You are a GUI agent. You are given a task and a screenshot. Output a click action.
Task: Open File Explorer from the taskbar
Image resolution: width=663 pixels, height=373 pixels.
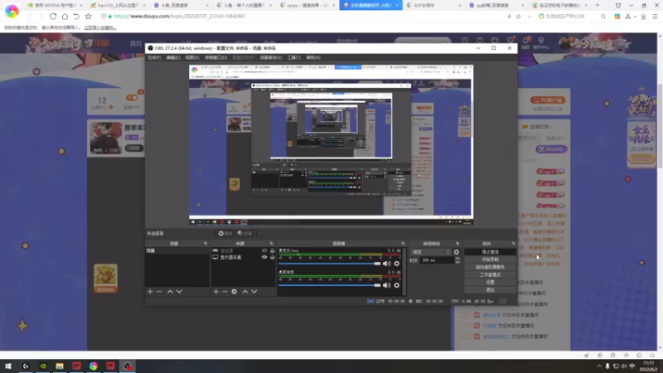tap(59, 366)
